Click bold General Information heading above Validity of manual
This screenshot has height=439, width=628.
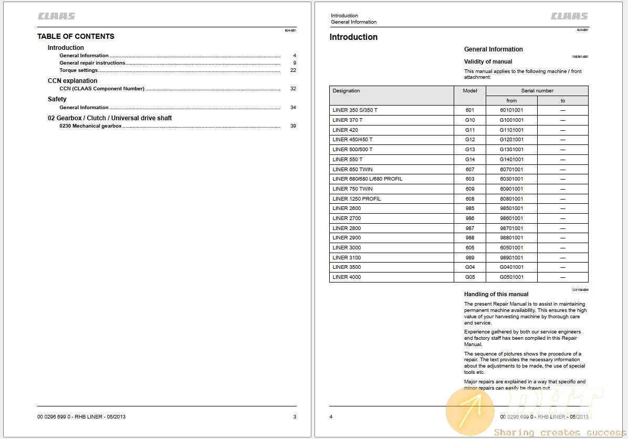494,49
